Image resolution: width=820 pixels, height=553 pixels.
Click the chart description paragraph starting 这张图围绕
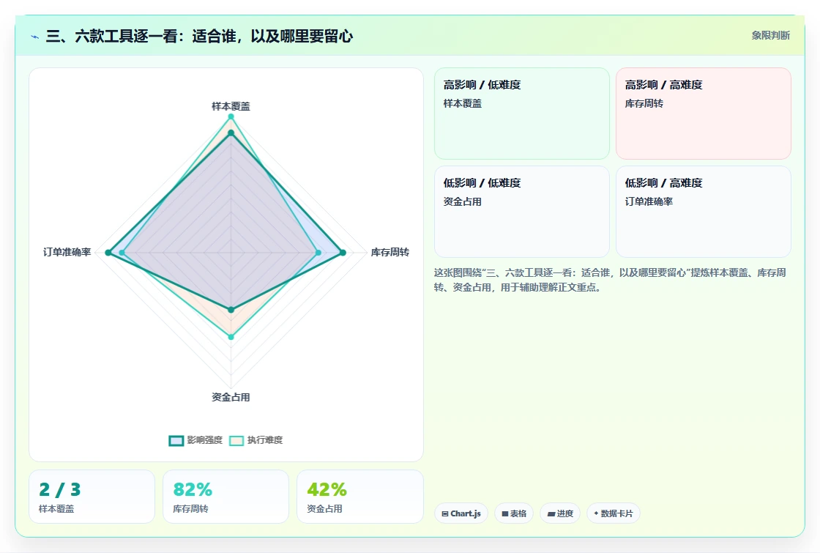click(x=610, y=280)
